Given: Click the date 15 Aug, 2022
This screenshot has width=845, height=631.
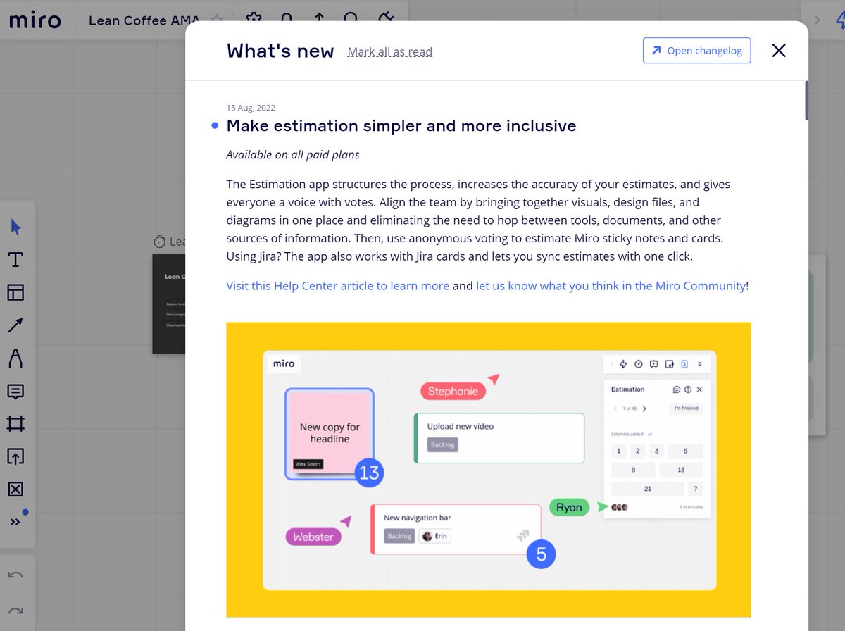Looking at the screenshot, I should pos(251,108).
